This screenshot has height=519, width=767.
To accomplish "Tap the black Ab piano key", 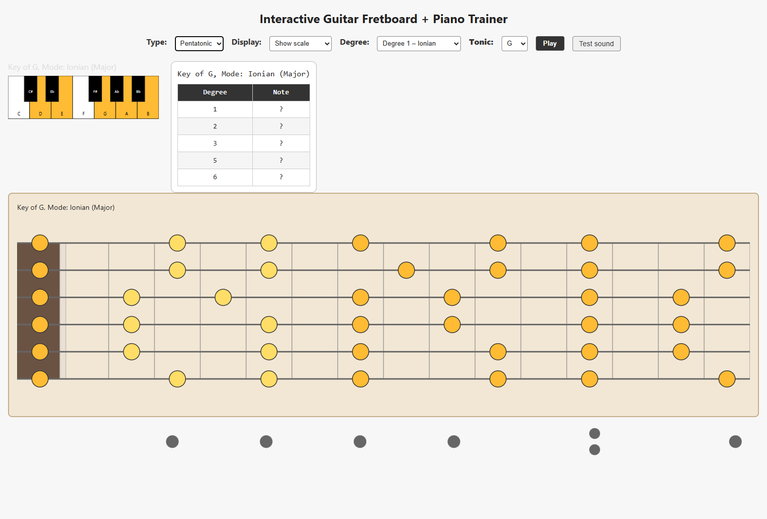I will pyautogui.click(x=117, y=89).
